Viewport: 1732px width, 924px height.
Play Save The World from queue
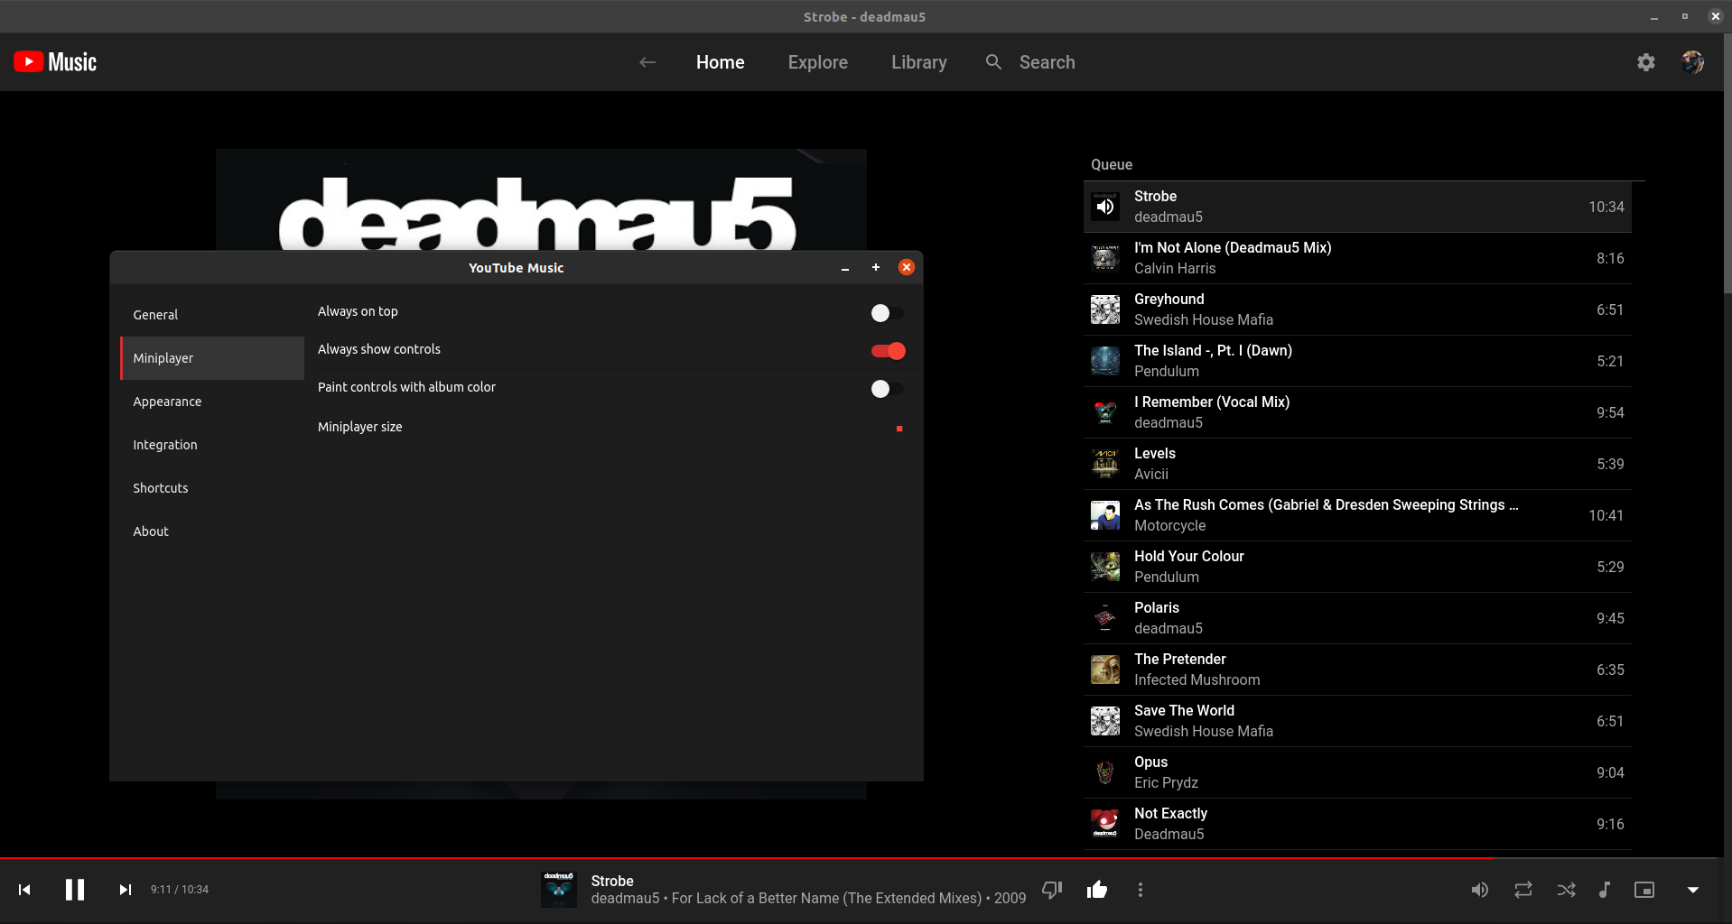[1357, 721]
